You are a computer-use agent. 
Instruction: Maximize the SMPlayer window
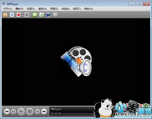click(139, 4)
